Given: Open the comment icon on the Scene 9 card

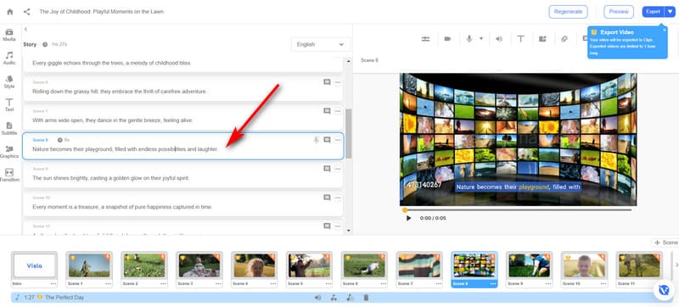Looking at the screenshot, I should point(327,169).
